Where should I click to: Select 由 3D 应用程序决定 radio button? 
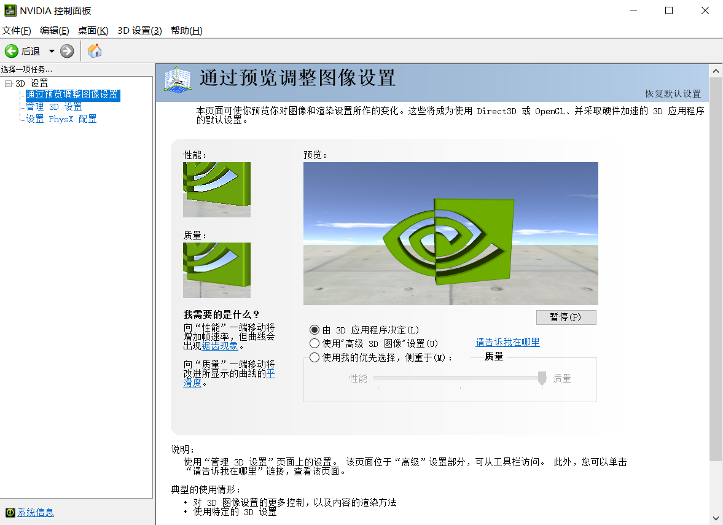click(315, 330)
